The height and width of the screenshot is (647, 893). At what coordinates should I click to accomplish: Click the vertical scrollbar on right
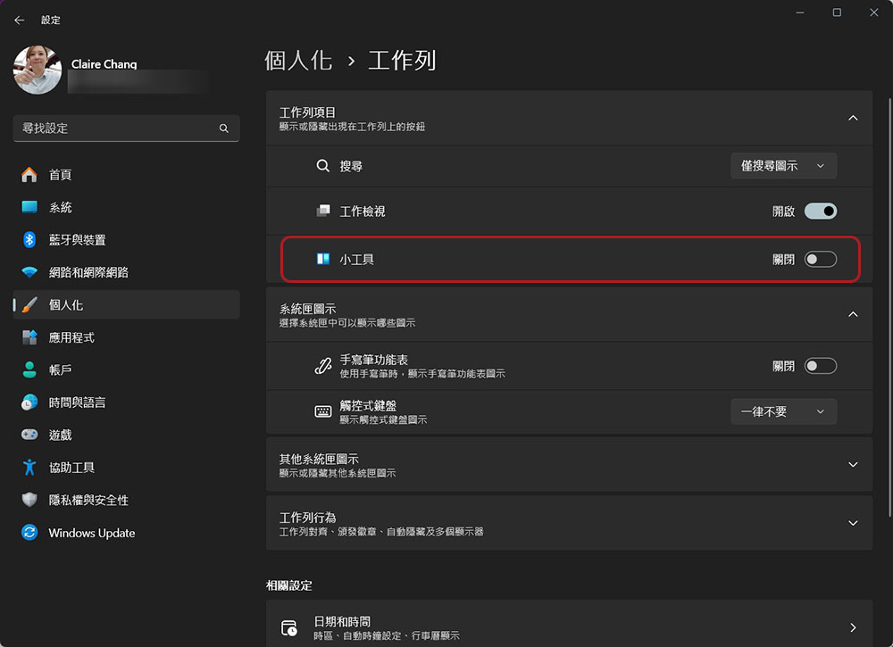[x=889, y=307]
